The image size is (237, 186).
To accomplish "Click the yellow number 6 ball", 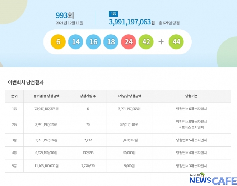I will click(x=58, y=42).
